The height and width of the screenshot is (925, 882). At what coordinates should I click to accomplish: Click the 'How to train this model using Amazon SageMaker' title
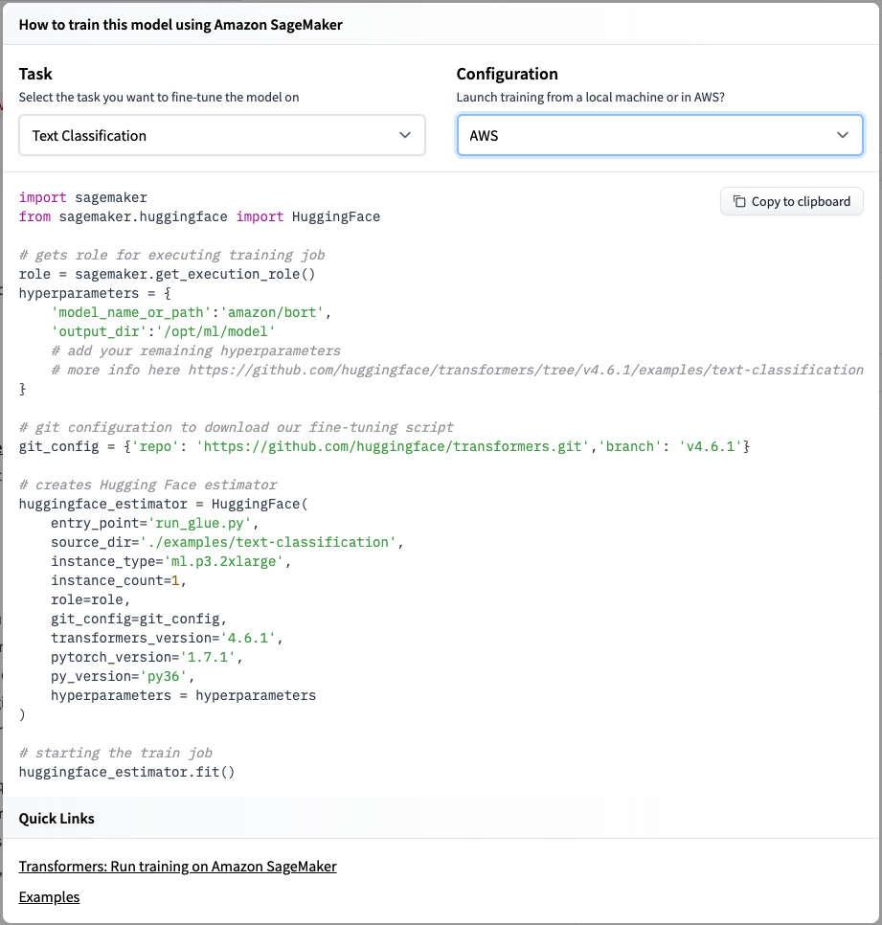pos(181,25)
